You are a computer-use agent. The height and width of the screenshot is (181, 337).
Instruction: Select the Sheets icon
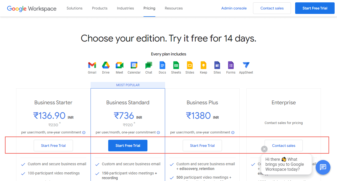(176, 66)
